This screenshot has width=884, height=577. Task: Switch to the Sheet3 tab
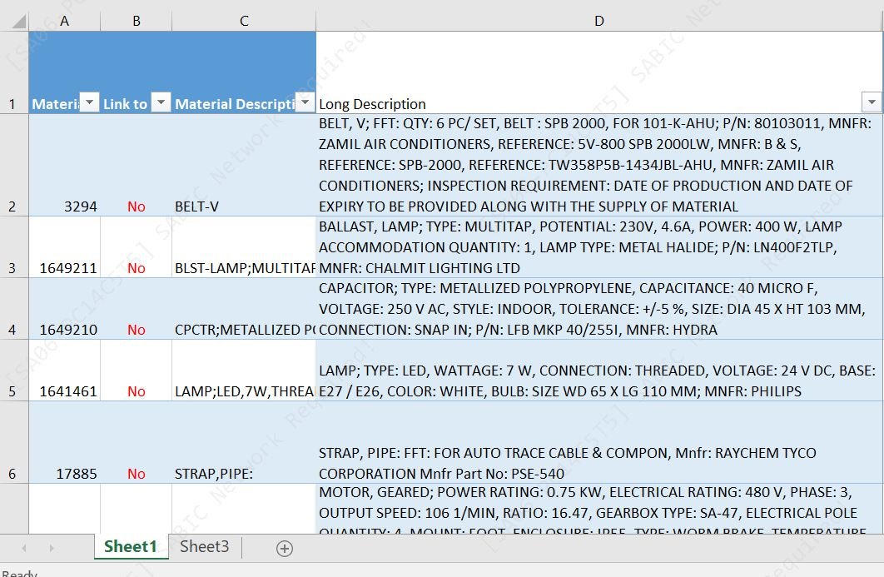205,546
